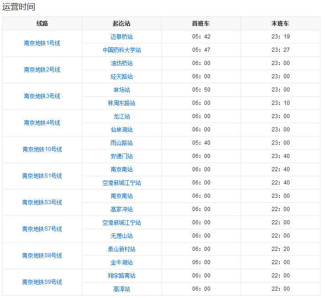Select the first train time 05:47
The width and height of the screenshot is (325, 298).
click(x=201, y=50)
